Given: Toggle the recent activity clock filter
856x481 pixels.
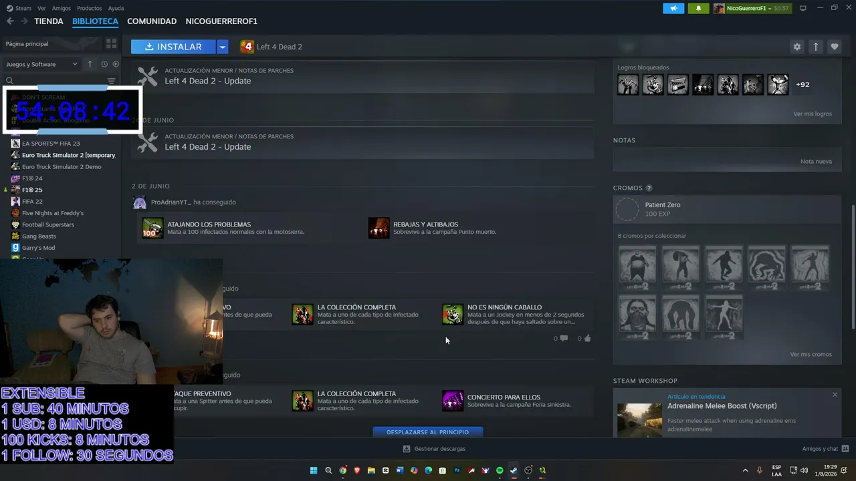Looking at the screenshot, I should [104, 64].
